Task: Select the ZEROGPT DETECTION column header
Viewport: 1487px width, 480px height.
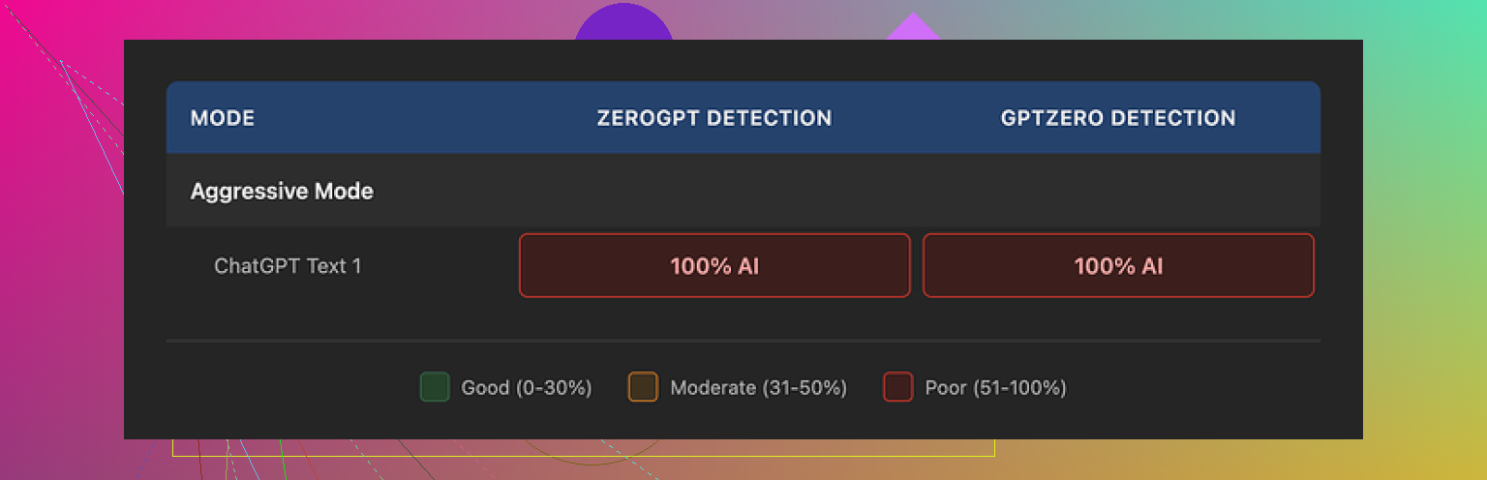Action: pyautogui.click(x=713, y=118)
